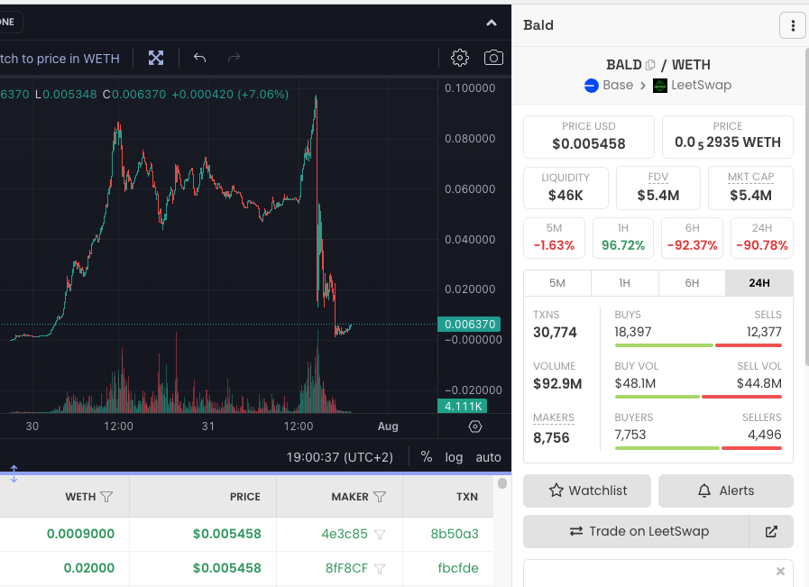The width and height of the screenshot is (809, 587).
Task: Open price scale settings icon below axis
Action: (x=474, y=426)
